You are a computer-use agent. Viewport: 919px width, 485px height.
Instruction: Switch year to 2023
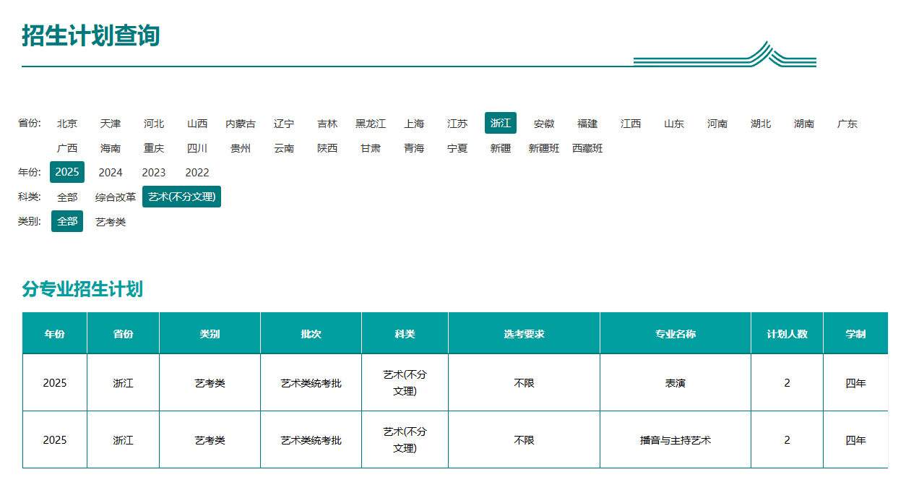[154, 173]
